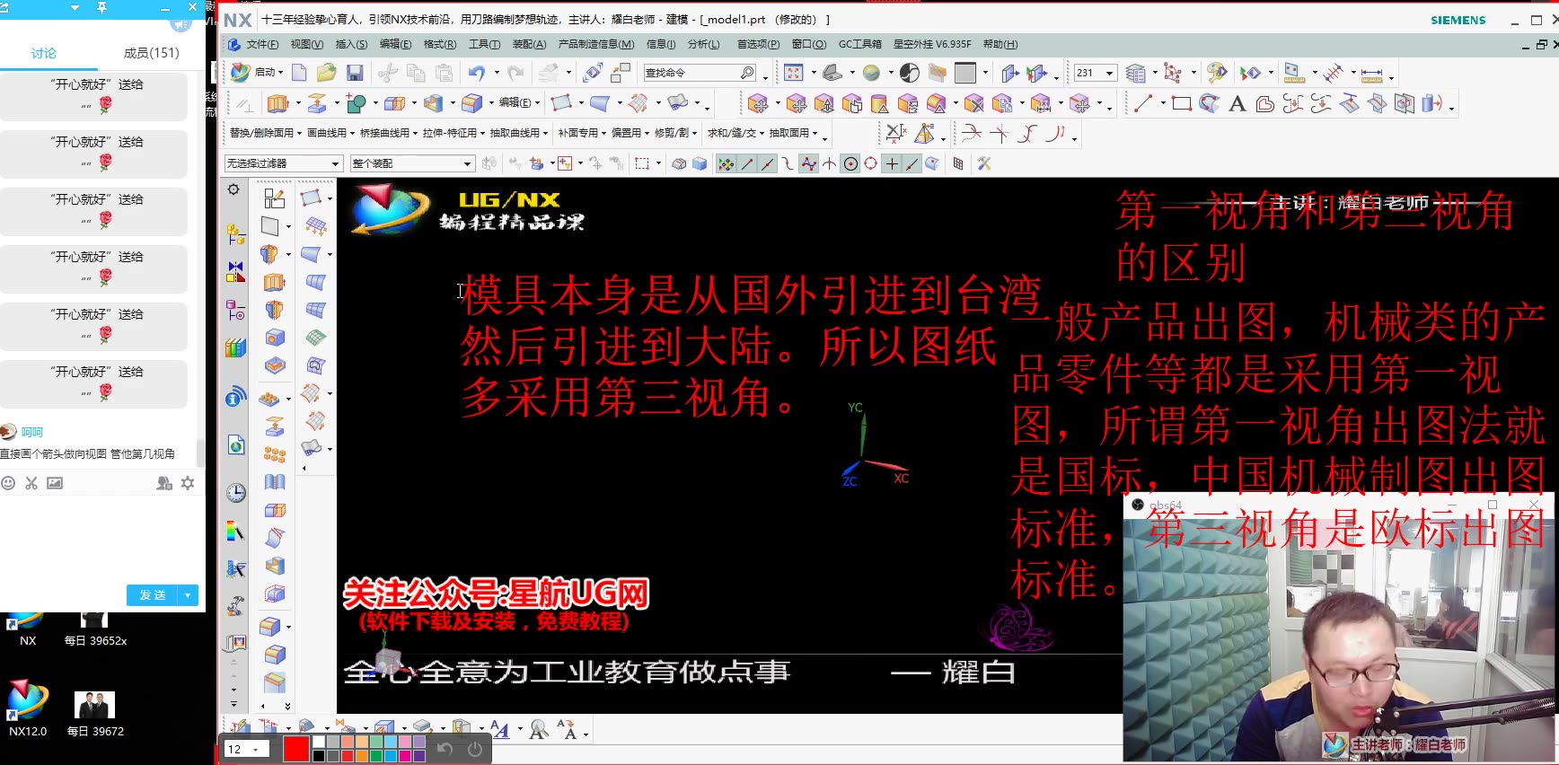Screen dimensions: 1559x765
Task: Open the selection filter dropdown 无选择过滤器
Action: (x=284, y=163)
